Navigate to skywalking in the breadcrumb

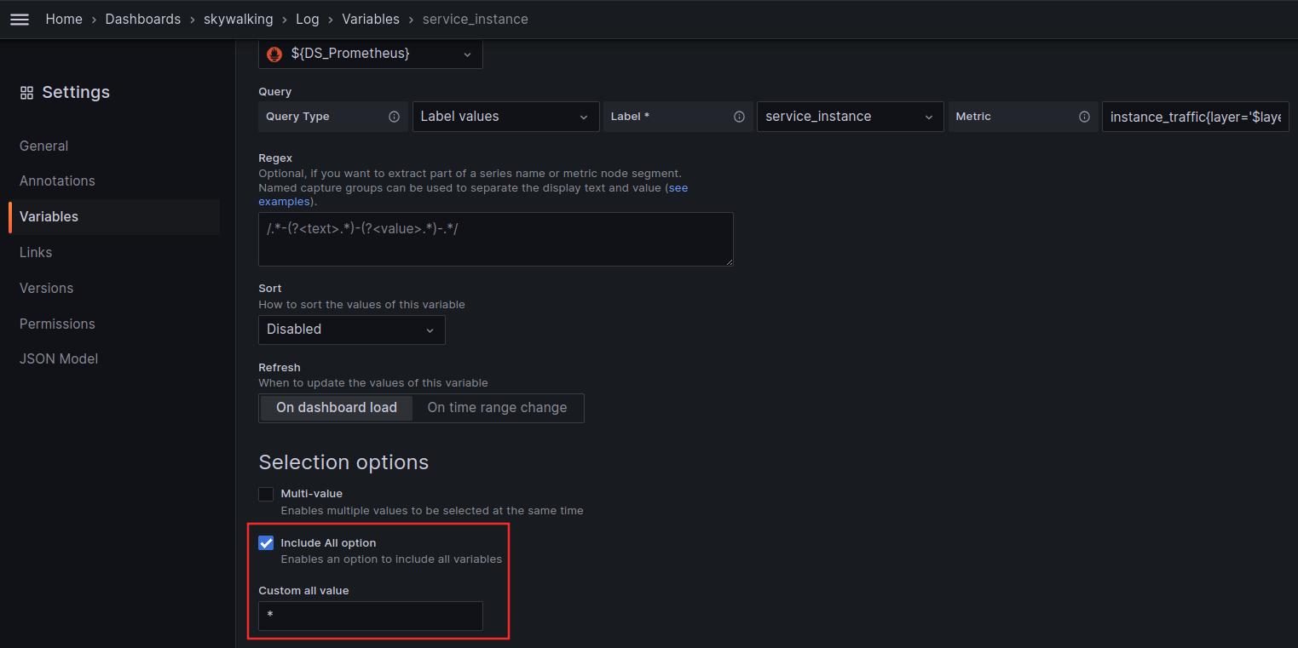pyautogui.click(x=238, y=19)
